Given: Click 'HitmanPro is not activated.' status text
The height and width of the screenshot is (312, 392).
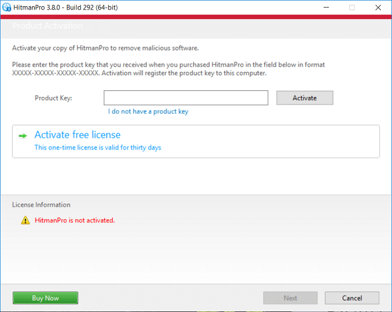Looking at the screenshot, I should pos(74,220).
